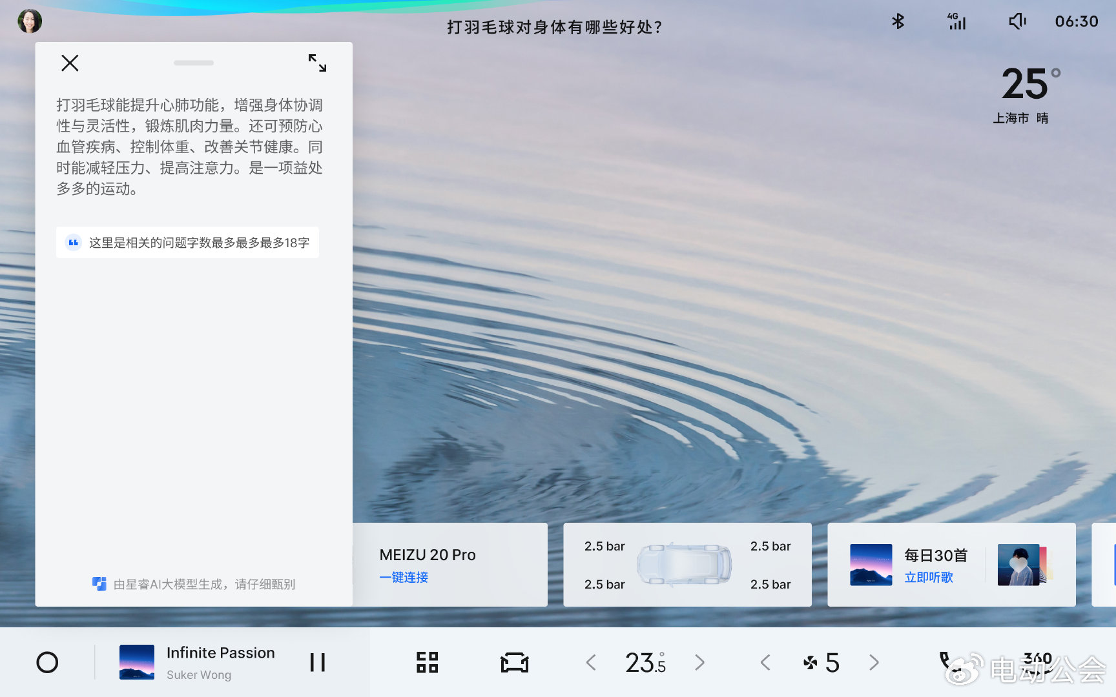
Task: Pause the Infinite Passion playback
Action: [317, 662]
